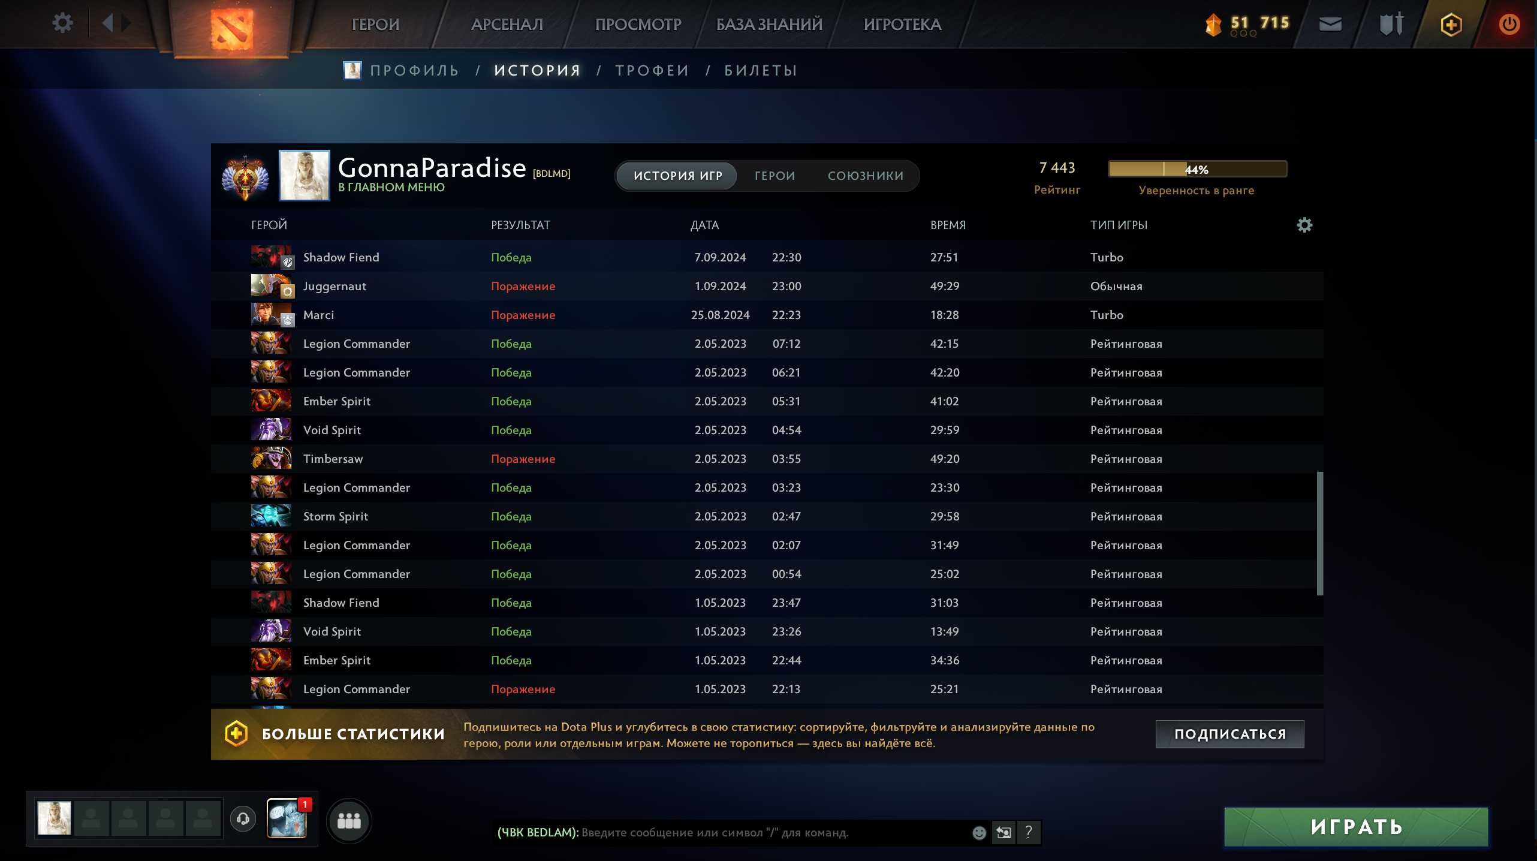Open the Shadow Fiend Turbo match from 7.09.2024

click(x=767, y=257)
